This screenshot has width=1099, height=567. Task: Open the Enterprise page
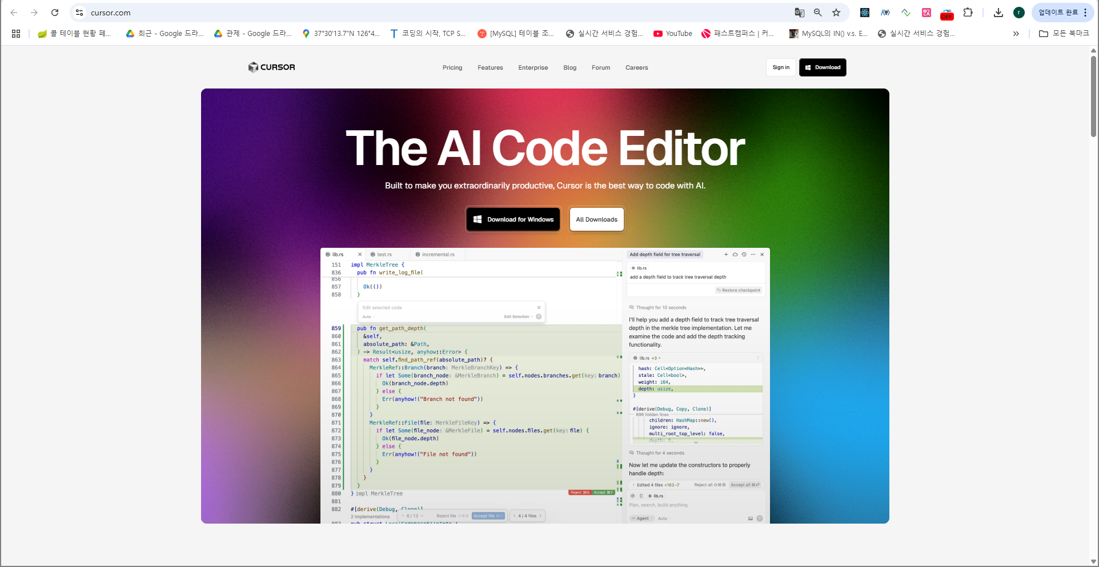click(533, 67)
